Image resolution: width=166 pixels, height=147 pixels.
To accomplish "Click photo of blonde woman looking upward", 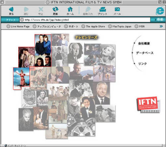I will (x=108, y=54).
